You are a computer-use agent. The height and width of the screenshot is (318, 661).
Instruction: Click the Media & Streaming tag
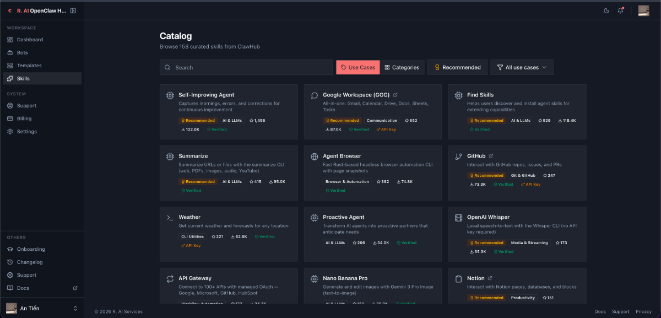(529, 242)
